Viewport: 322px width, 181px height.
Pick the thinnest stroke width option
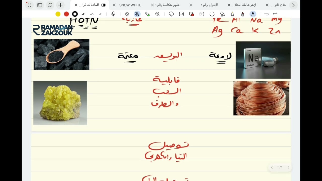pyautogui.click(x=101, y=14)
